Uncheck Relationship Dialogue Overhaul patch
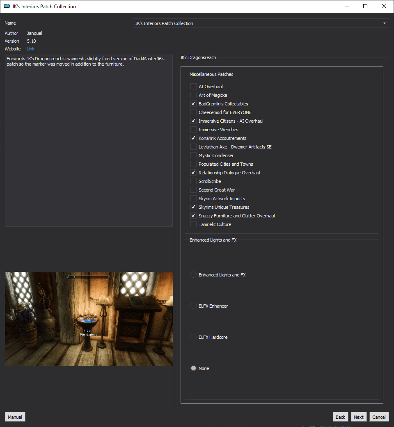The width and height of the screenshot is (394, 427). [x=193, y=173]
